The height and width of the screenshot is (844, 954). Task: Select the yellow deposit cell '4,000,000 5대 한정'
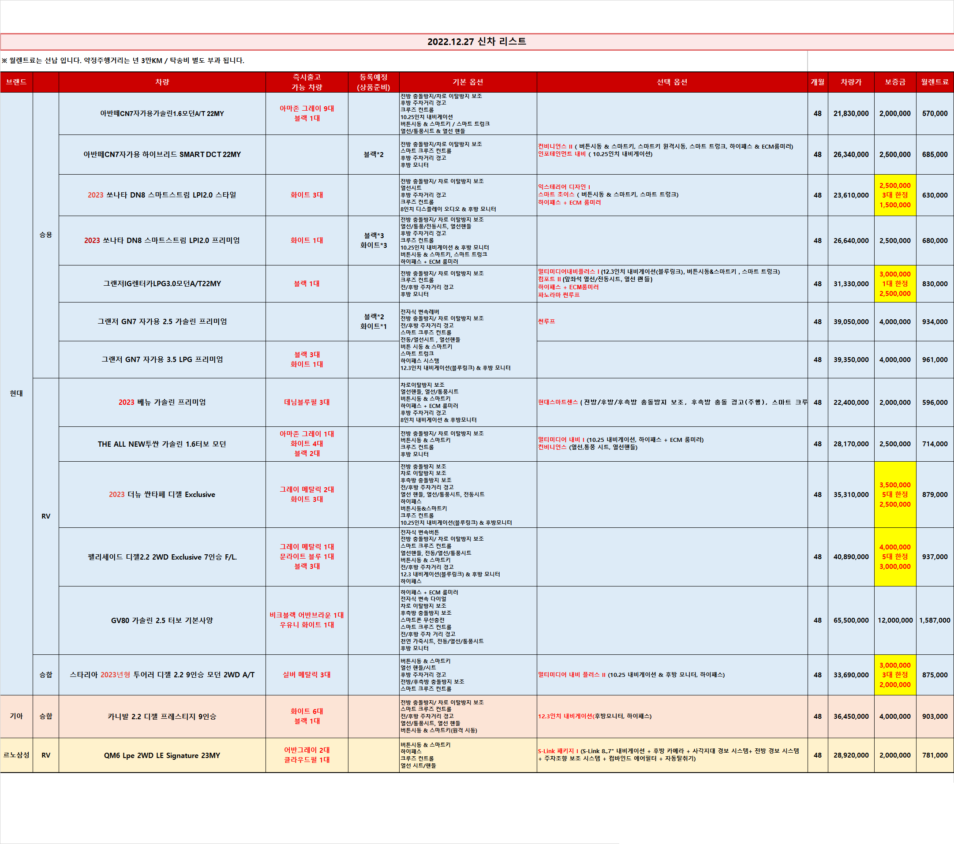click(x=895, y=556)
